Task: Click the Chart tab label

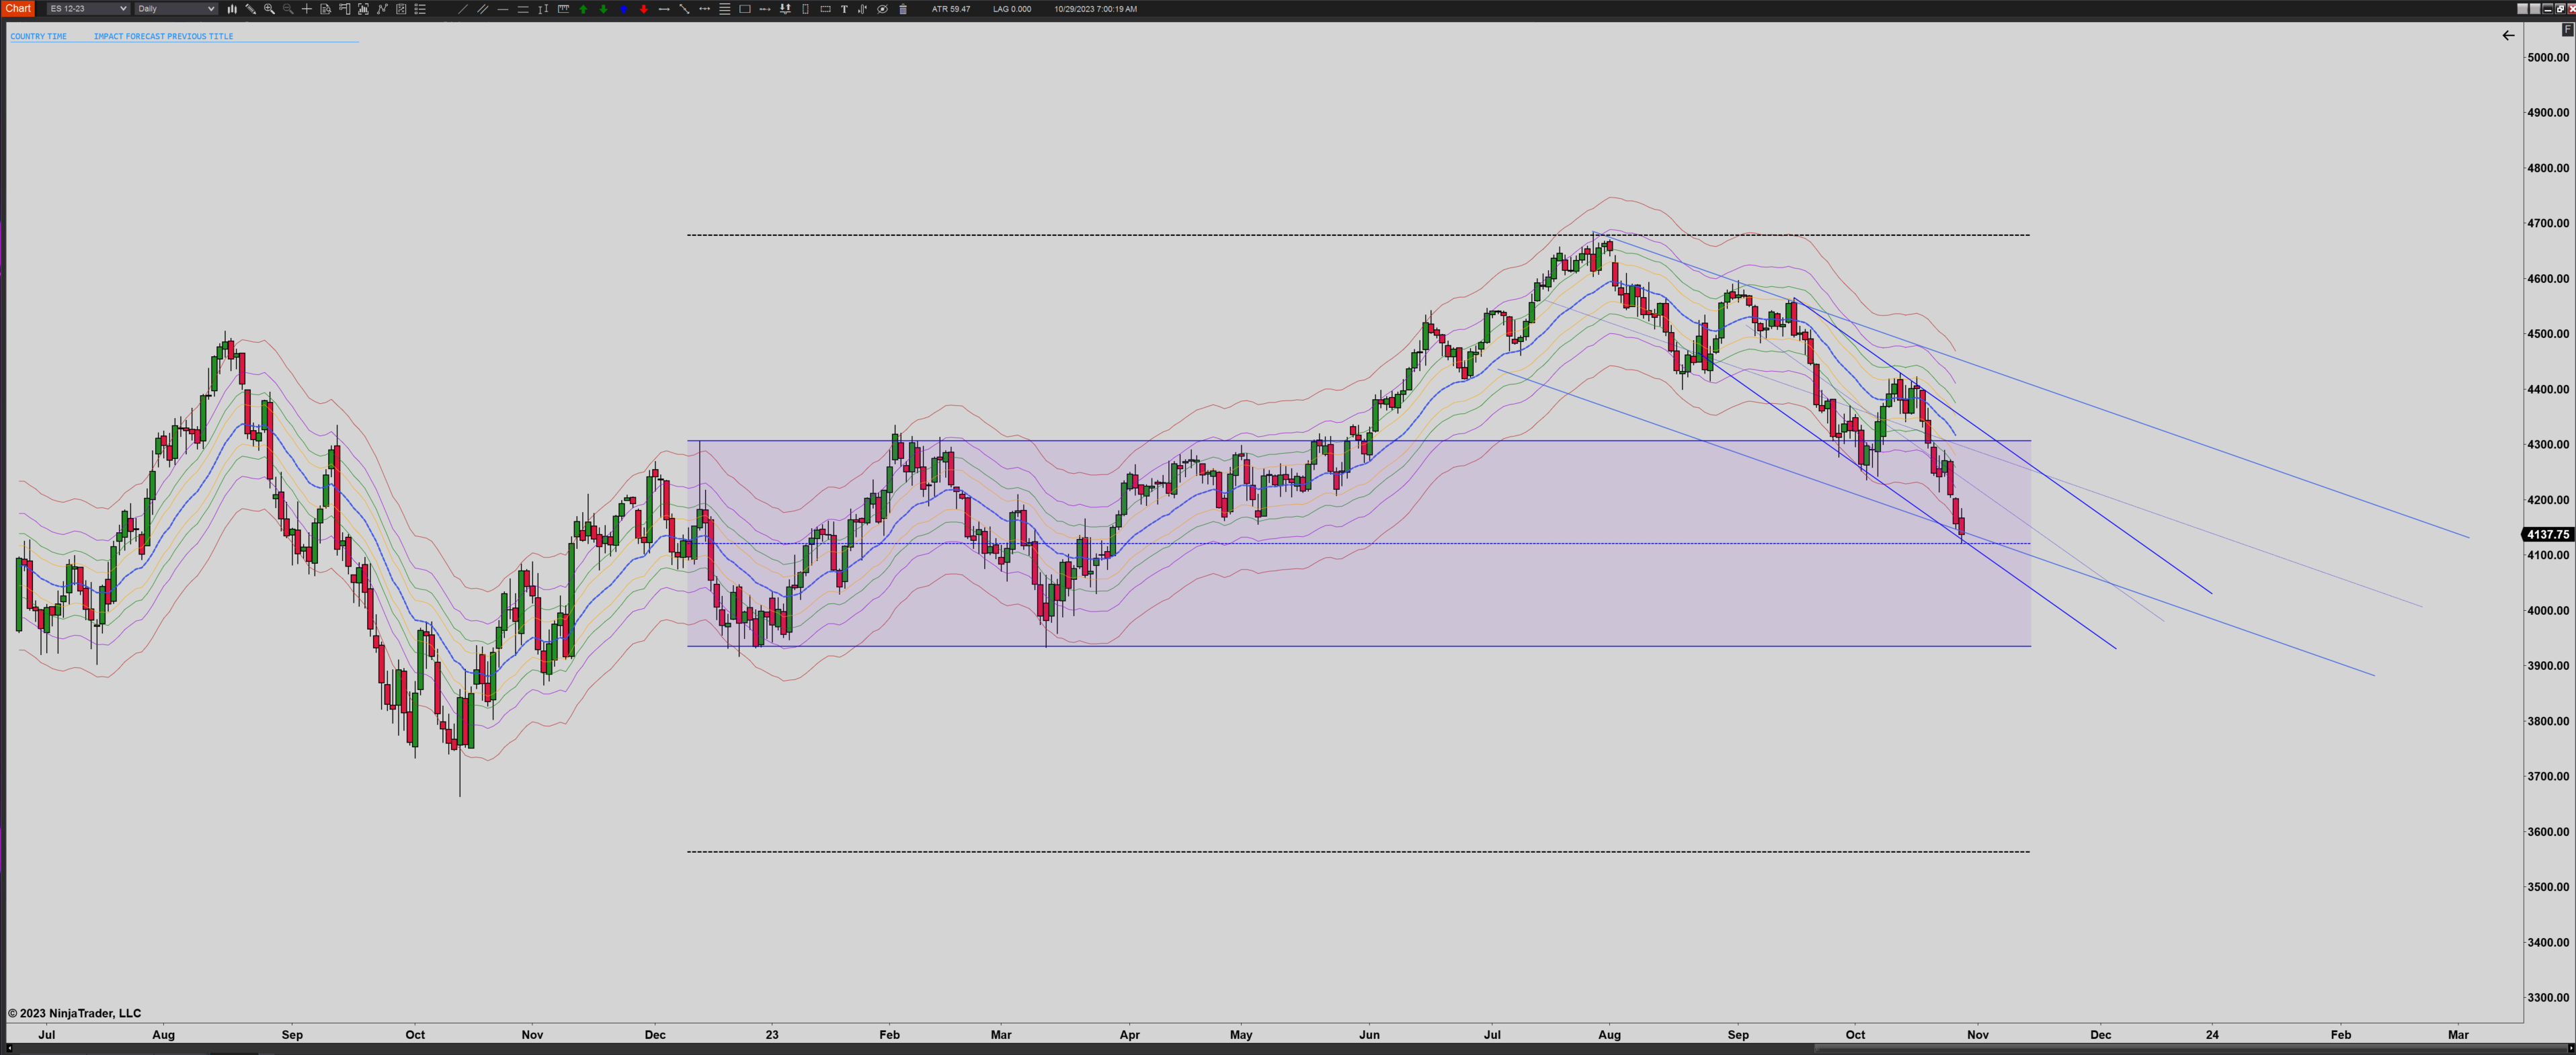Action: pos(18,8)
